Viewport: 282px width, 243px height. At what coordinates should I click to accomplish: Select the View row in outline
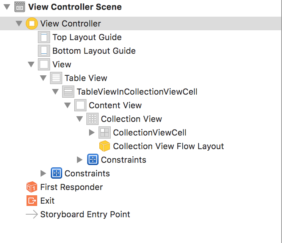(x=62, y=64)
